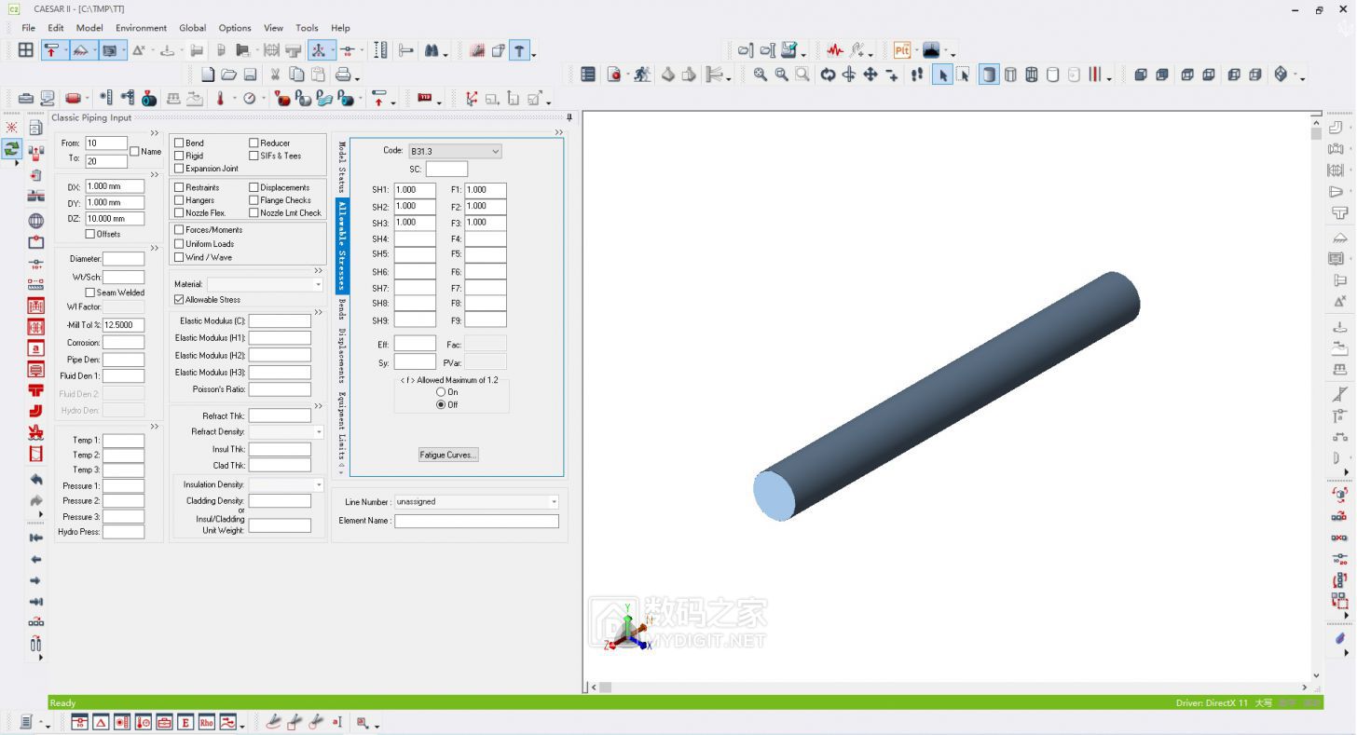Click the Plt plot icon
The image size is (1357, 735).
pos(902,50)
